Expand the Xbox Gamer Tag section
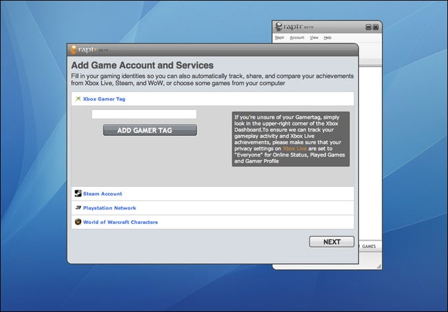The width and height of the screenshot is (448, 312). [213, 99]
